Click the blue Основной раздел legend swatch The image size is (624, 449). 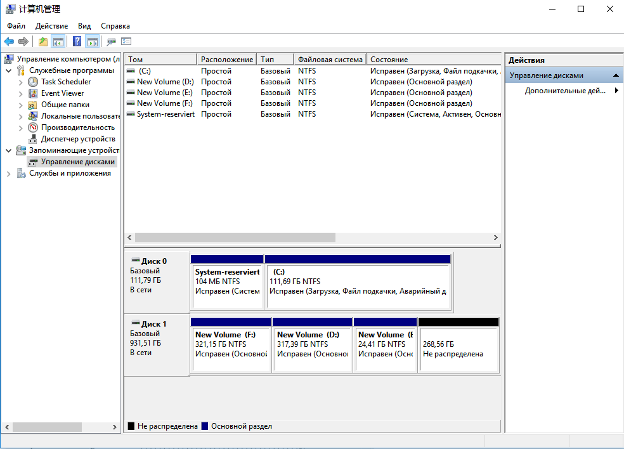[205, 426]
